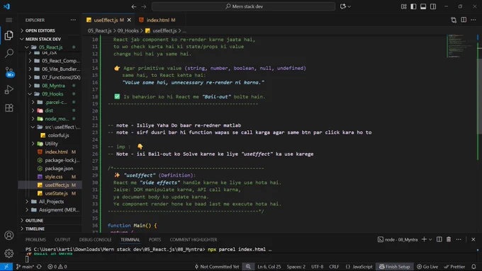Open the Accounts icon
Image resolution: width=482 pixels, height=271 pixels.
point(9,236)
